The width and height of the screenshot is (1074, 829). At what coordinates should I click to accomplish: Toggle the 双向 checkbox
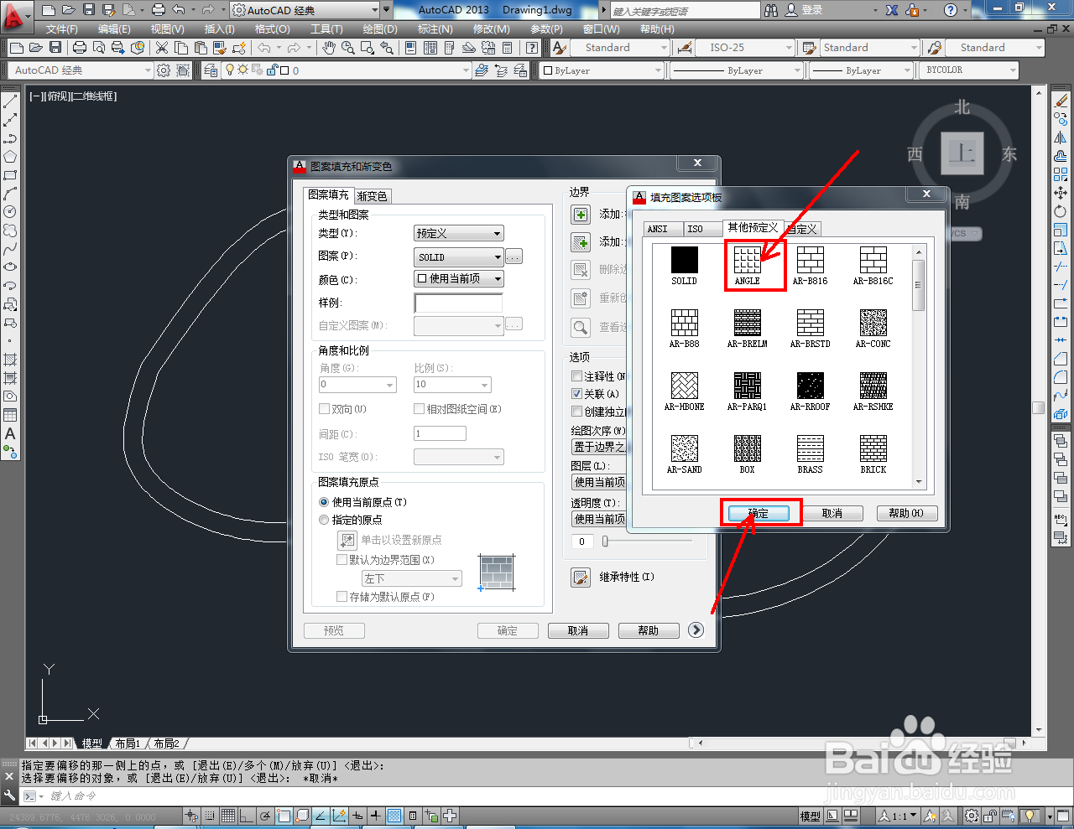(x=324, y=409)
